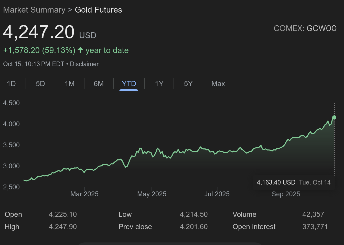Viewport: 344px width, 245px height.
Task: Click the Mar 2025 axis label
Action: (84, 194)
